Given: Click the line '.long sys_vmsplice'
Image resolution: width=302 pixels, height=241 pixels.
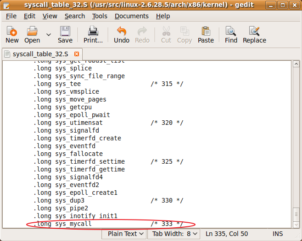Looking at the screenshot, I should [66, 91].
